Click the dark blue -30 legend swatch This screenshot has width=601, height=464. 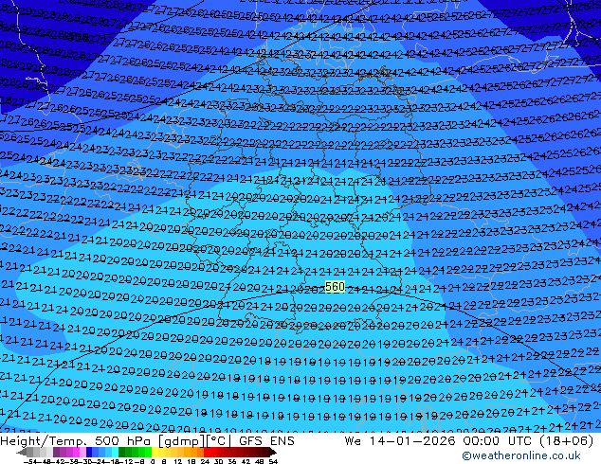tap(89, 452)
